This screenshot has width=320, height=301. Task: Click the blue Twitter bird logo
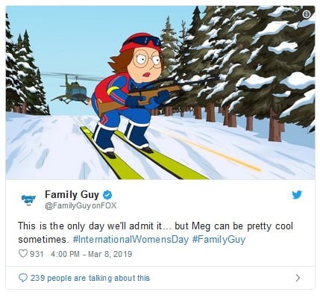pos(297,195)
